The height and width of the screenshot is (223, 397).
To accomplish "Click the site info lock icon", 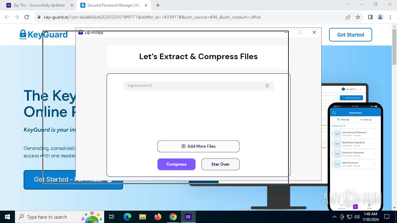I will click(39, 17).
